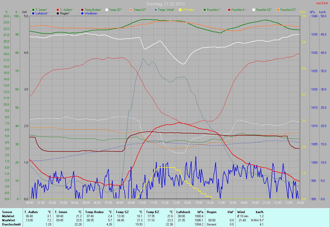330x227 pixels.
Task: Click the 'Jarz Erich' author text
Action: coord(322,3)
